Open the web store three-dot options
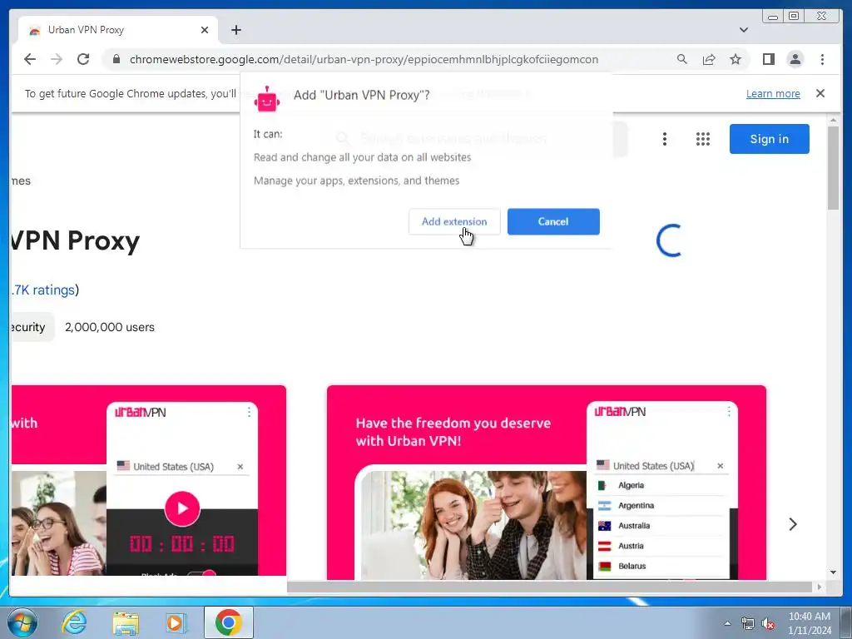Viewport: 852px width, 639px height. coord(664,139)
